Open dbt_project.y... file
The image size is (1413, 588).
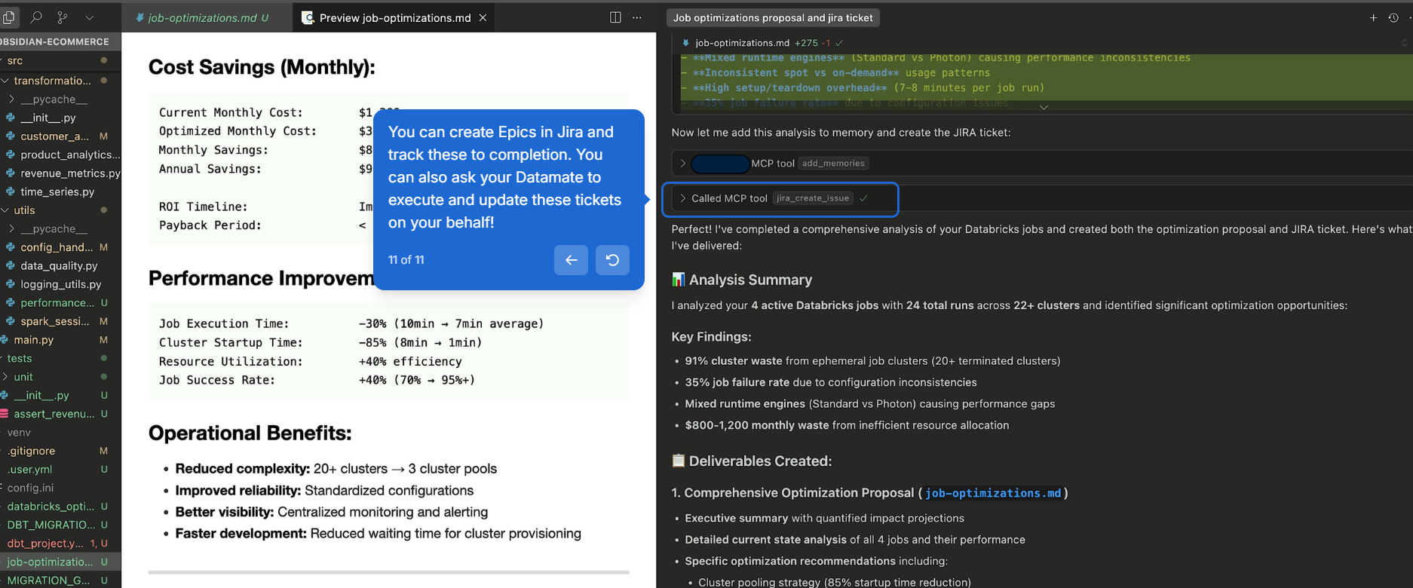pos(60,543)
